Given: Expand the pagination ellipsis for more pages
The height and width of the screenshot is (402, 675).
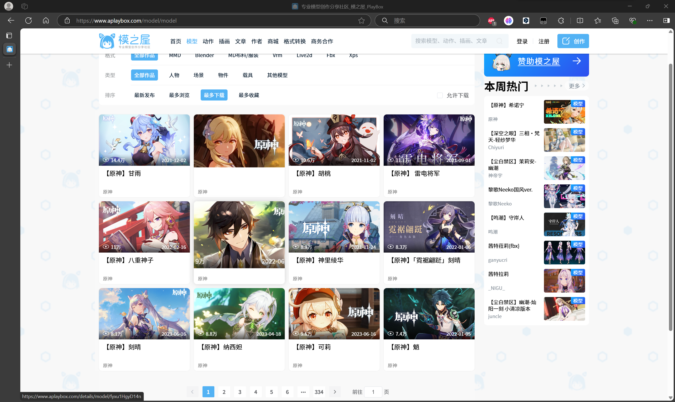Looking at the screenshot, I should pos(303,392).
